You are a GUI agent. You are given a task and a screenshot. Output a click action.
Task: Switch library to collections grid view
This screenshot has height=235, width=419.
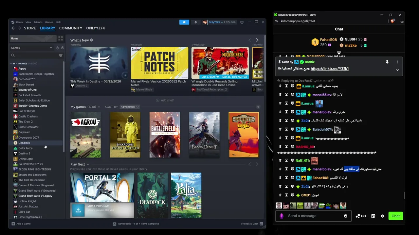coord(61,39)
